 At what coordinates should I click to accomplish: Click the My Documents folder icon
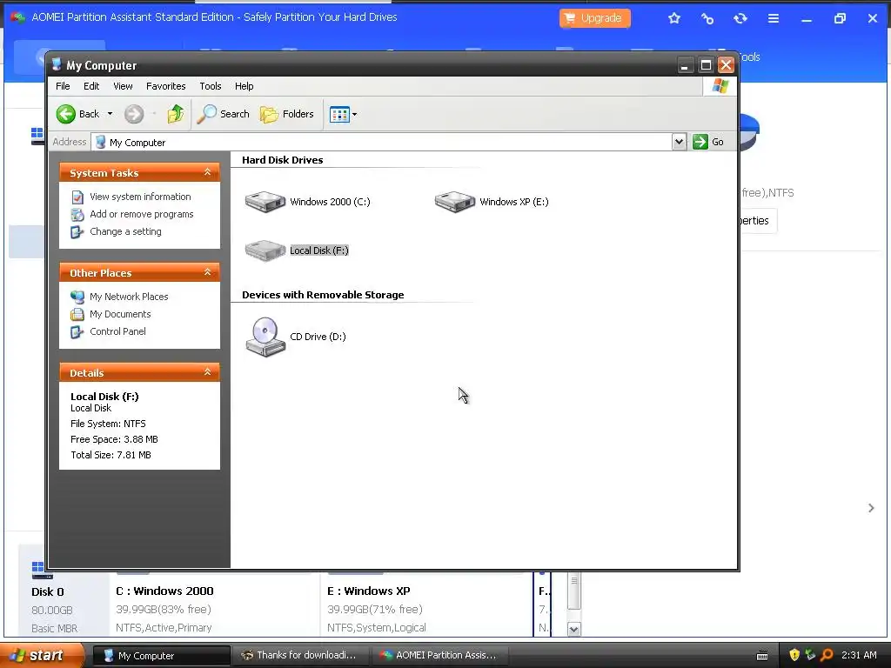point(77,315)
